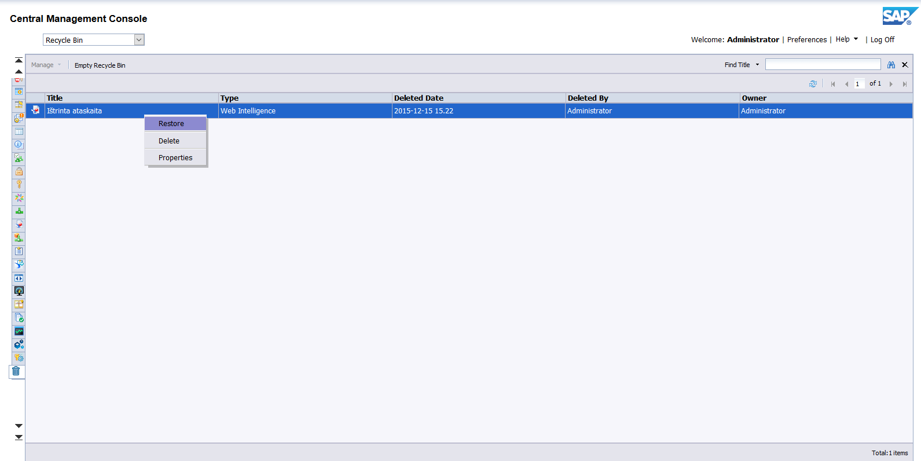This screenshot has height=461, width=921.
Task: Click the golden key icon in sidebar
Action: click(x=19, y=185)
